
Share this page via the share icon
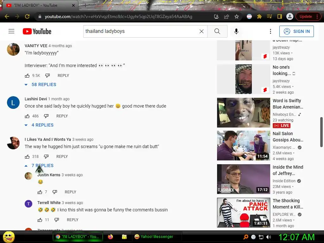click(227, 16)
